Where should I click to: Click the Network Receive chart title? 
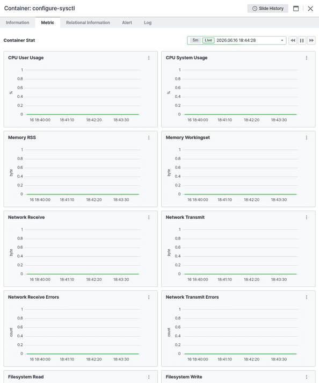pos(26,217)
